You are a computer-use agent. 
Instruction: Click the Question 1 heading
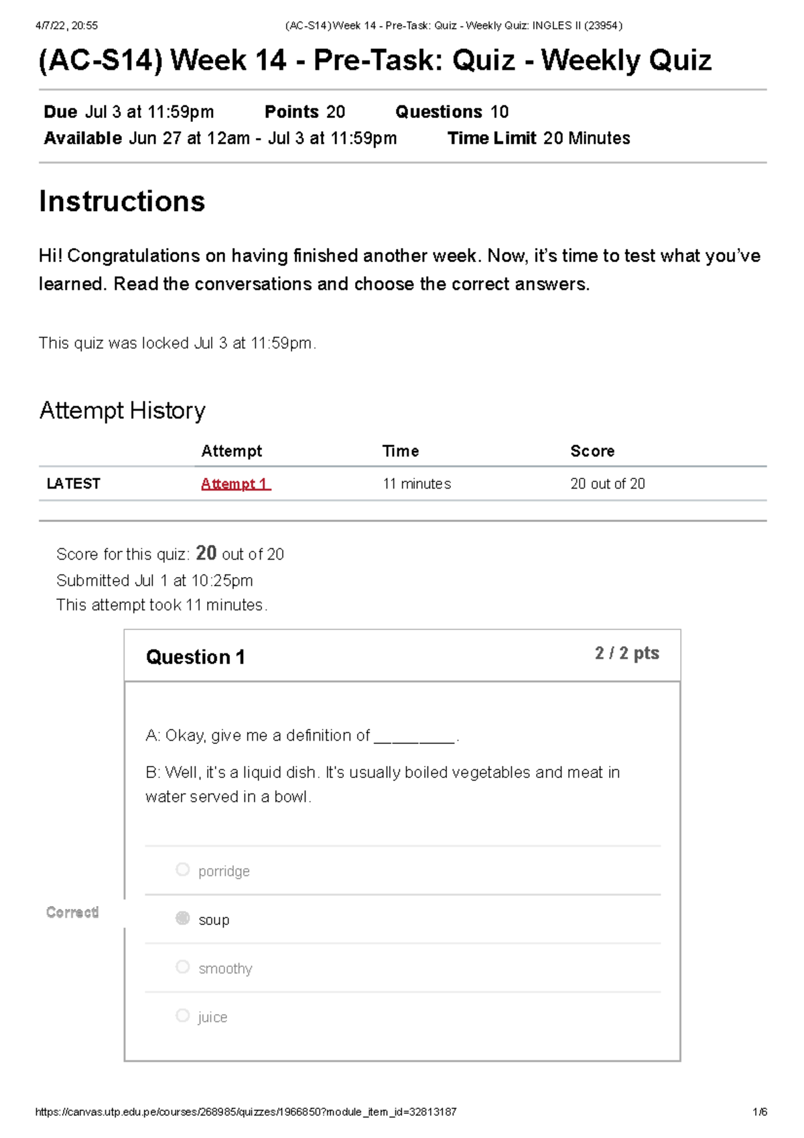pos(195,657)
